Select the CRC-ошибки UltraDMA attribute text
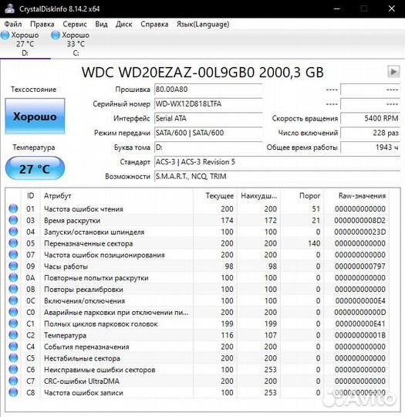Image resolution: width=405 pixels, height=417 pixels. [x=82, y=381]
